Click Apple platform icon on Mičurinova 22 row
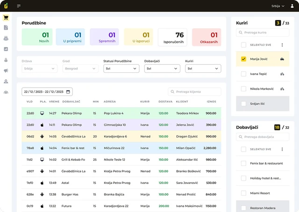Viewport: 299px width, 212px height. point(42,148)
